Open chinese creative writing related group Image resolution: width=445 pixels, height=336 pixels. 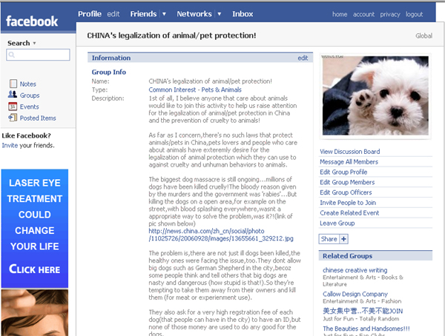click(355, 270)
